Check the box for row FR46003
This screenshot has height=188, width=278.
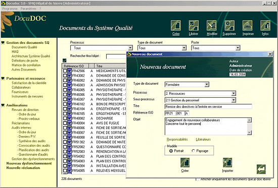point(65,85)
